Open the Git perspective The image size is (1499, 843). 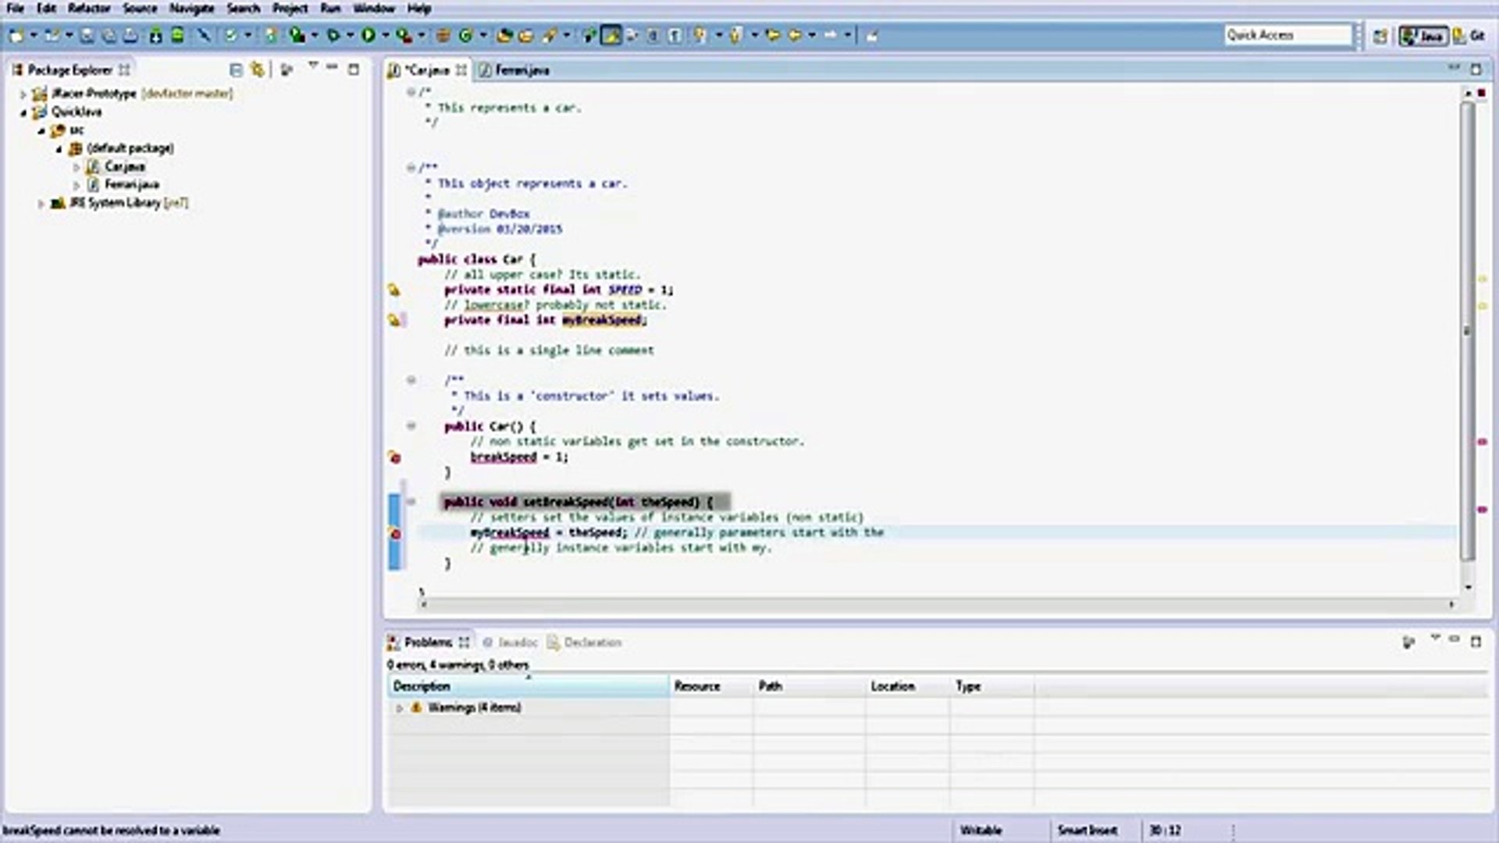(x=1469, y=36)
